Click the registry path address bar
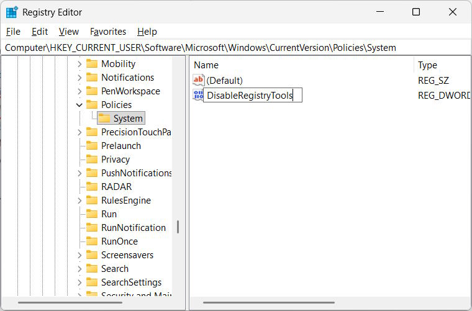This screenshot has height=311, width=472. pyautogui.click(x=236, y=48)
